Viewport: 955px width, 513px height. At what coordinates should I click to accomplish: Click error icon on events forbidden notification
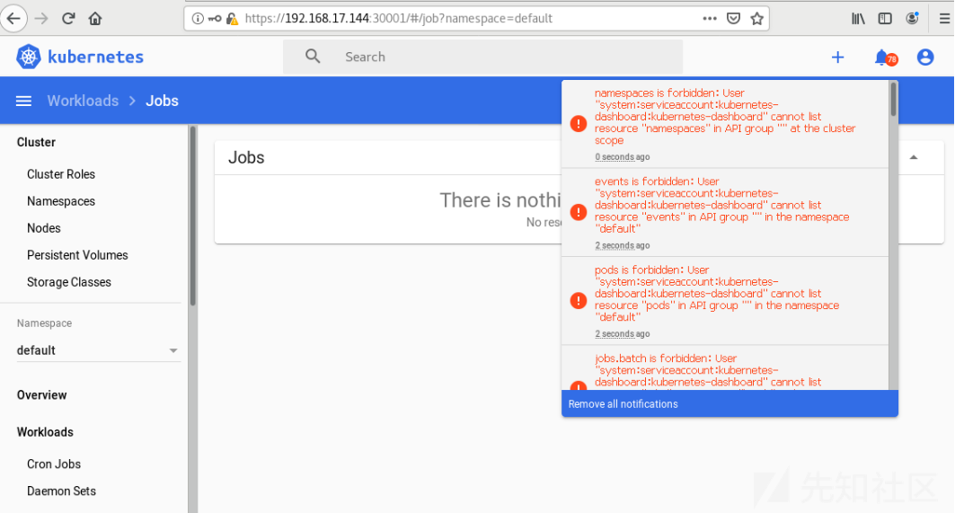[x=578, y=212]
